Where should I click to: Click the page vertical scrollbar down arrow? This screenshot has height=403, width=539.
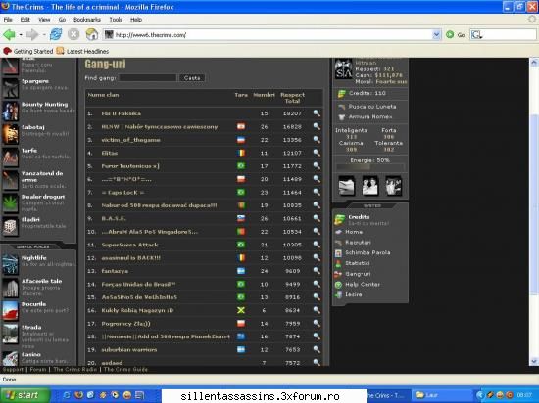[533, 361]
